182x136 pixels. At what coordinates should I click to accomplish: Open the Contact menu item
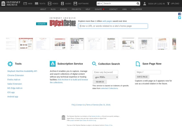[x=113, y=9]
